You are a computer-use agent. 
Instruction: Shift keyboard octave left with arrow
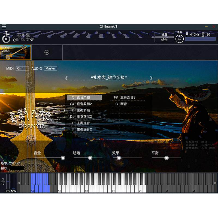(x=19, y=183)
